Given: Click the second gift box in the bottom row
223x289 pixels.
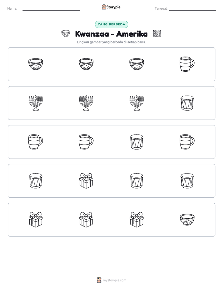Looking at the screenshot, I should pyautogui.click(x=86, y=220).
